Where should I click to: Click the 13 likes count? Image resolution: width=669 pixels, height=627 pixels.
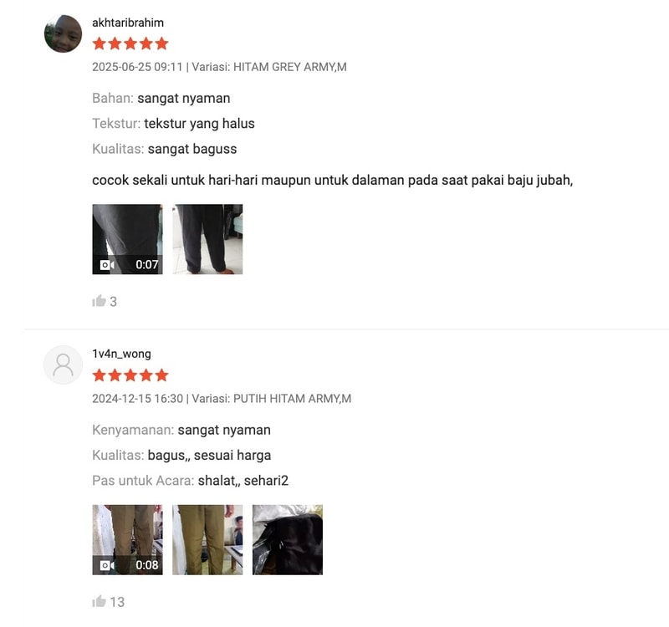click(117, 602)
